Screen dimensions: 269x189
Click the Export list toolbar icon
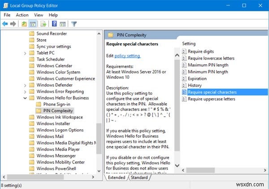pos(43,24)
